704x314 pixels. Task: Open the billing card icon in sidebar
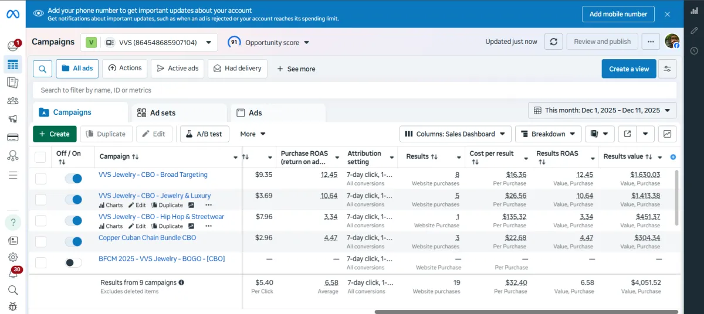pos(12,138)
